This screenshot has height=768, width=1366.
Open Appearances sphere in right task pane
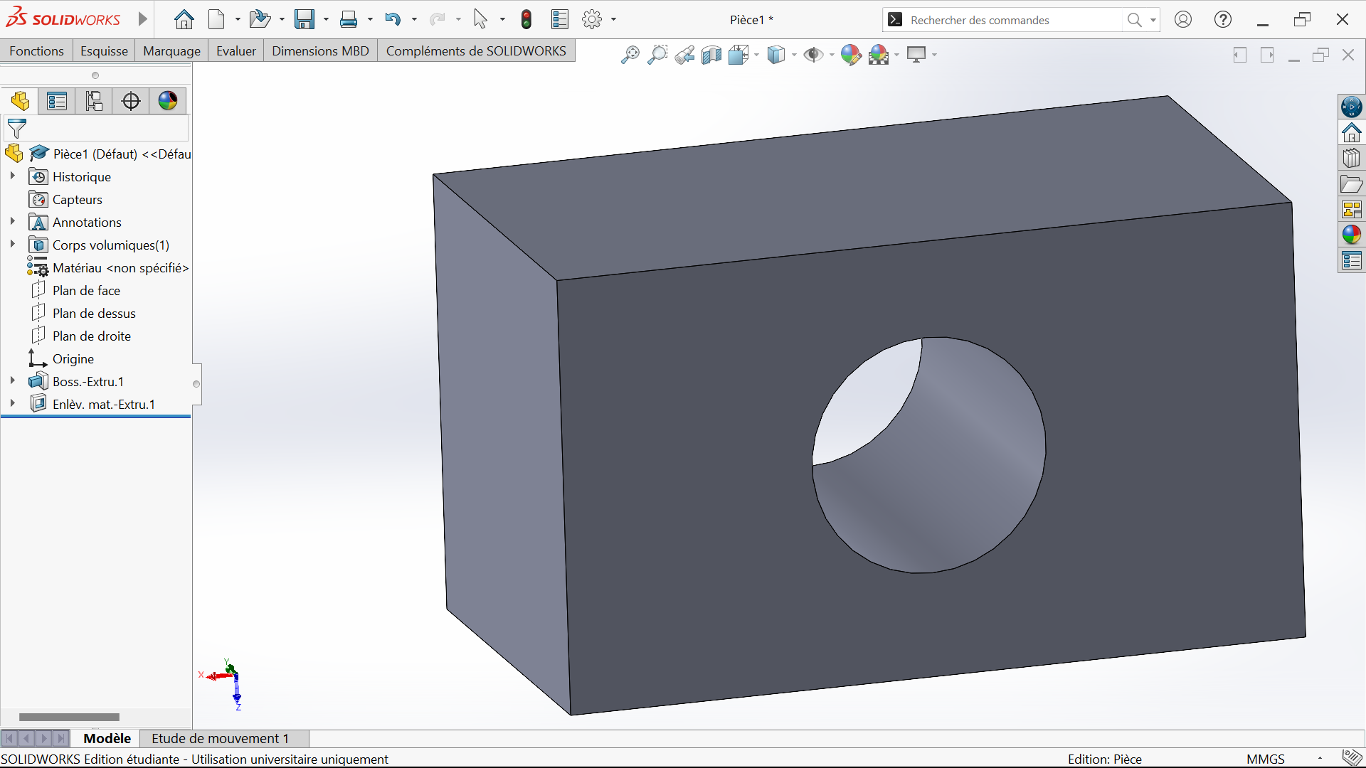pos(1352,235)
